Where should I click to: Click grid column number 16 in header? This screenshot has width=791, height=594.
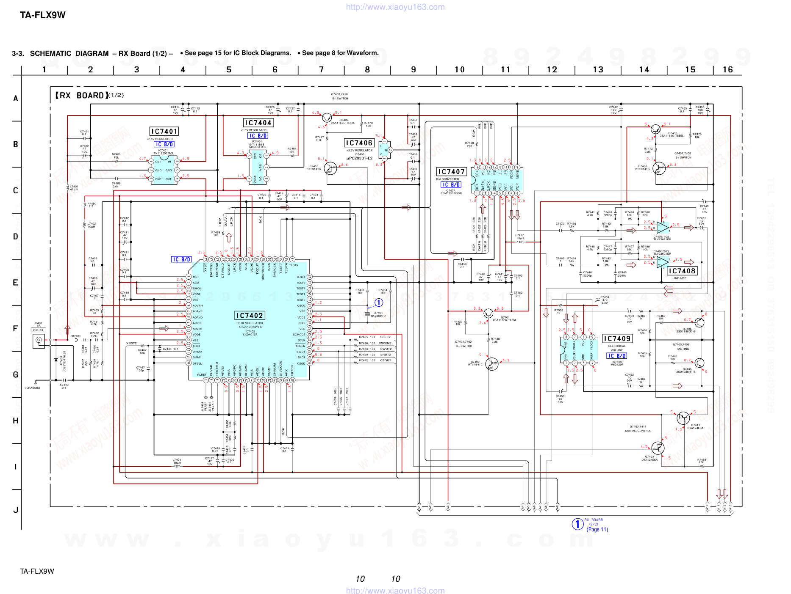(728, 70)
